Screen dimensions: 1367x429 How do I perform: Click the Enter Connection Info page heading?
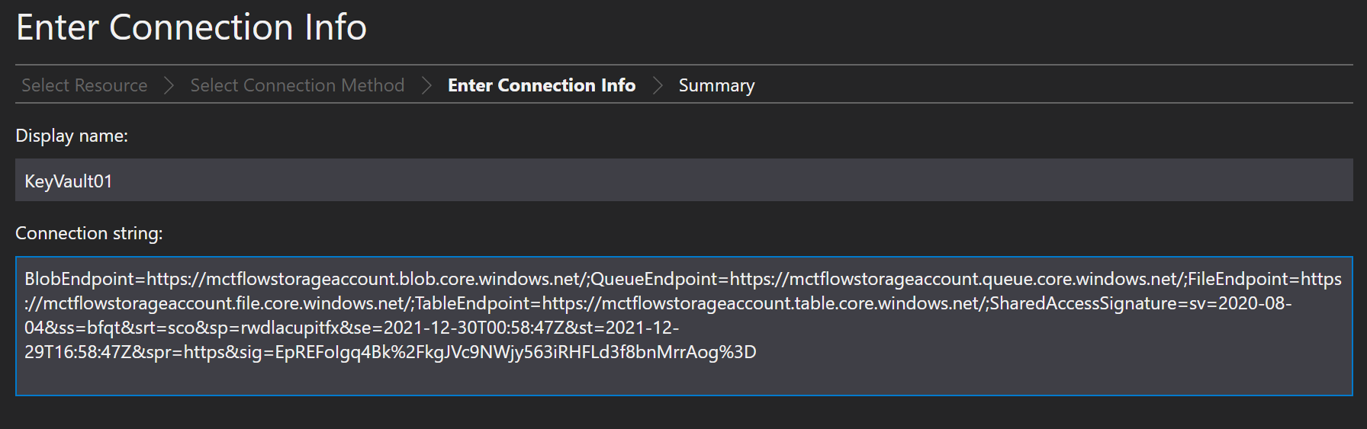point(191,28)
